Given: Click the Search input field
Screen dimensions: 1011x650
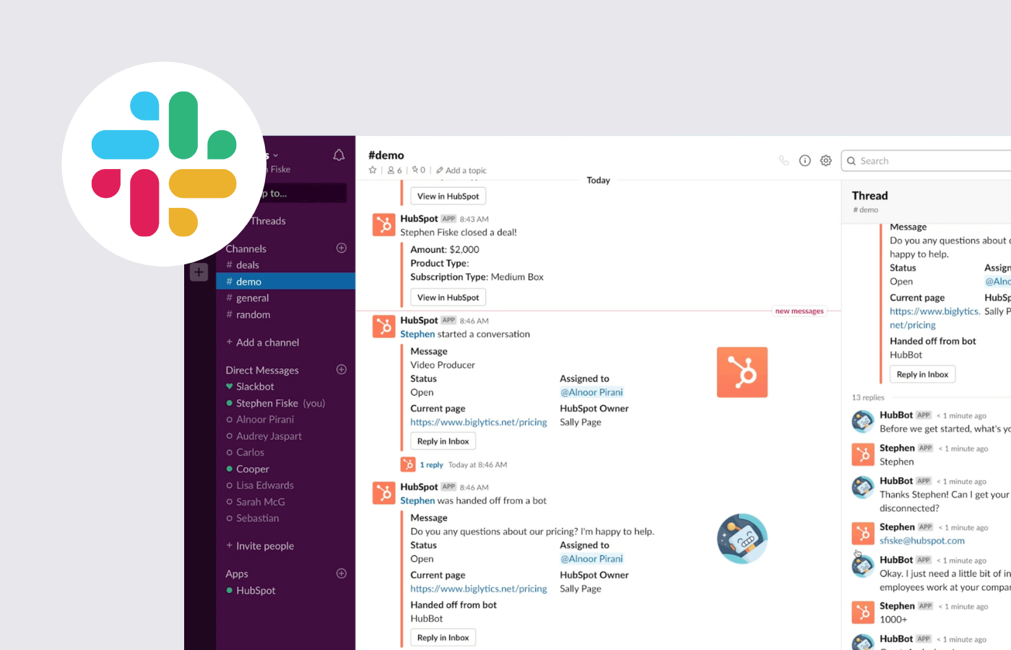Looking at the screenshot, I should coord(926,160).
